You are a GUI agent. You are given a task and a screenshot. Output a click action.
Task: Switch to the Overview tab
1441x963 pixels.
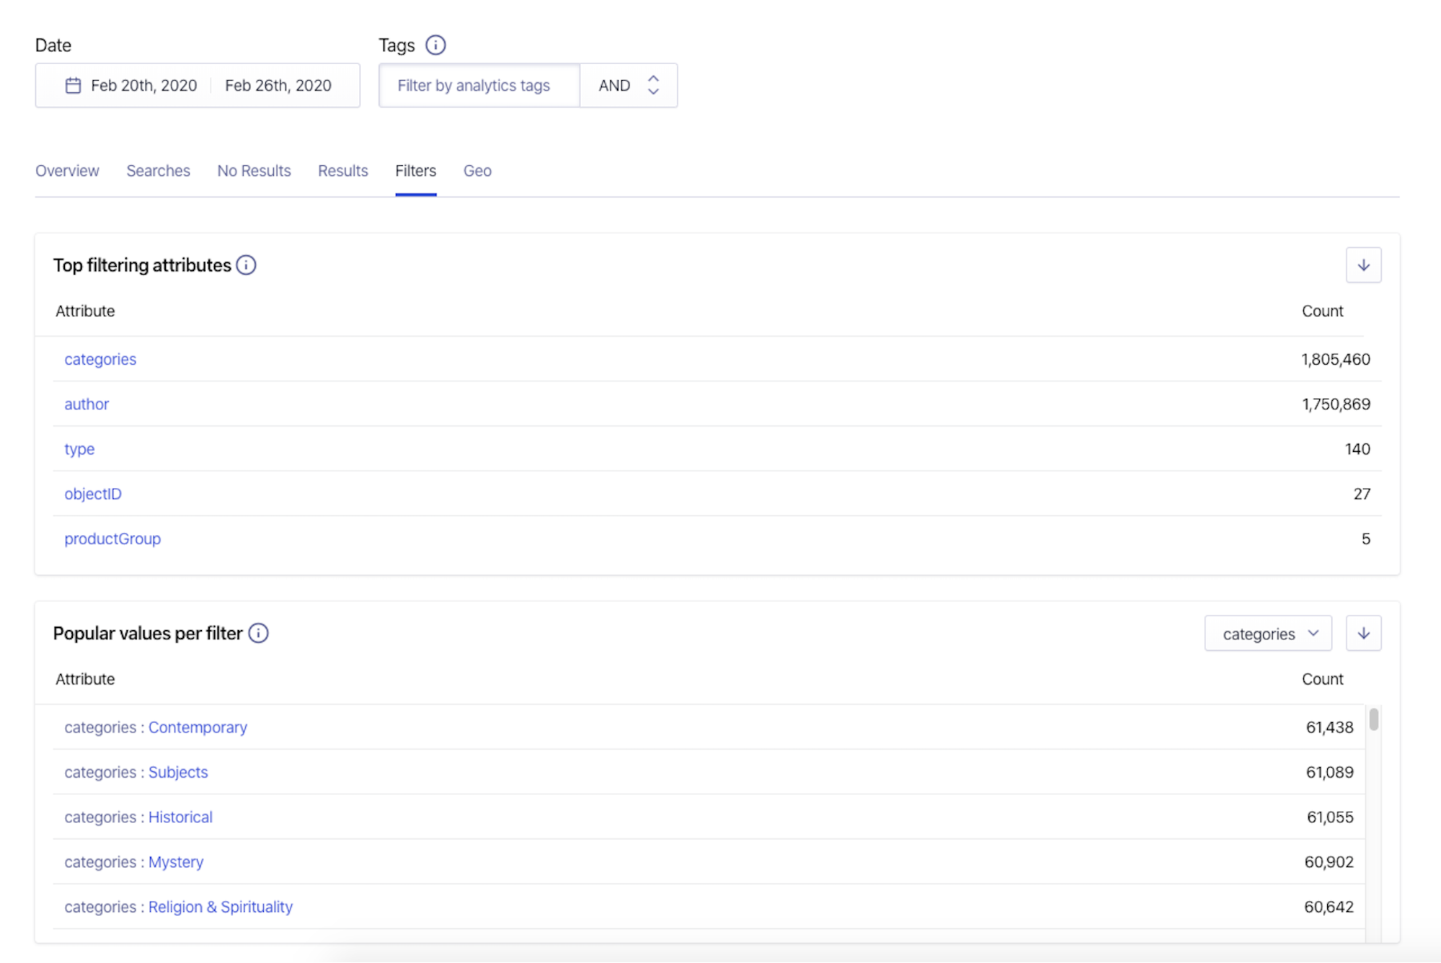coord(67,171)
